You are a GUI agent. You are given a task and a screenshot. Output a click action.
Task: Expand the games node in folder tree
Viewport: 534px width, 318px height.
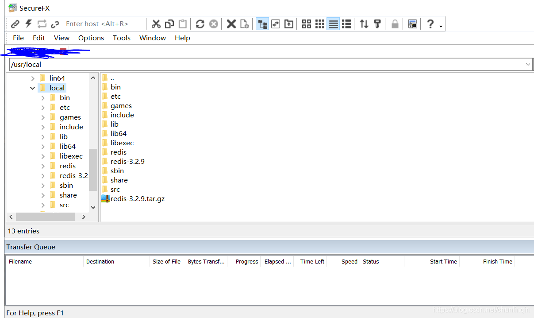click(43, 117)
